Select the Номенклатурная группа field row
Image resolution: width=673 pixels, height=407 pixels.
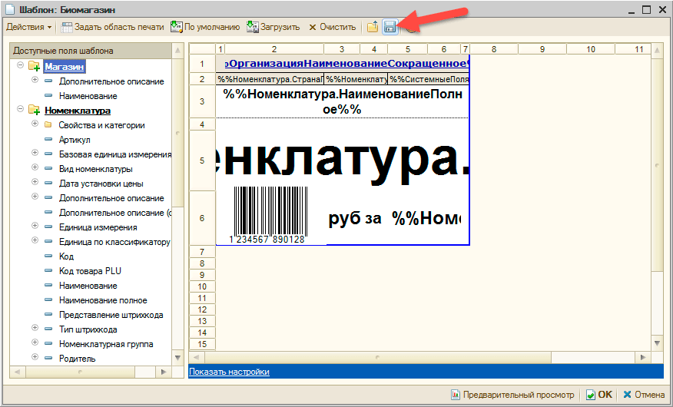pyautogui.click(x=106, y=344)
